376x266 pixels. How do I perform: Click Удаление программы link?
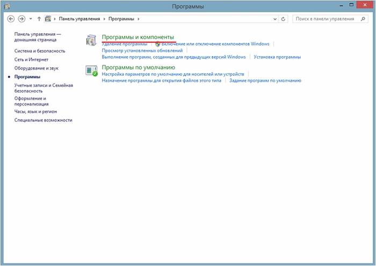[125, 44]
